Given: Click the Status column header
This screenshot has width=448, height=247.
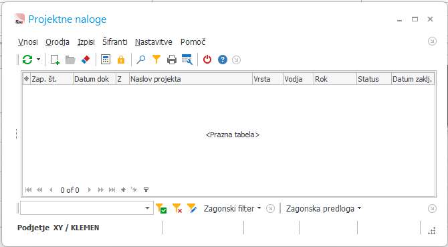Looking at the screenshot, I should pyautogui.click(x=374, y=79).
